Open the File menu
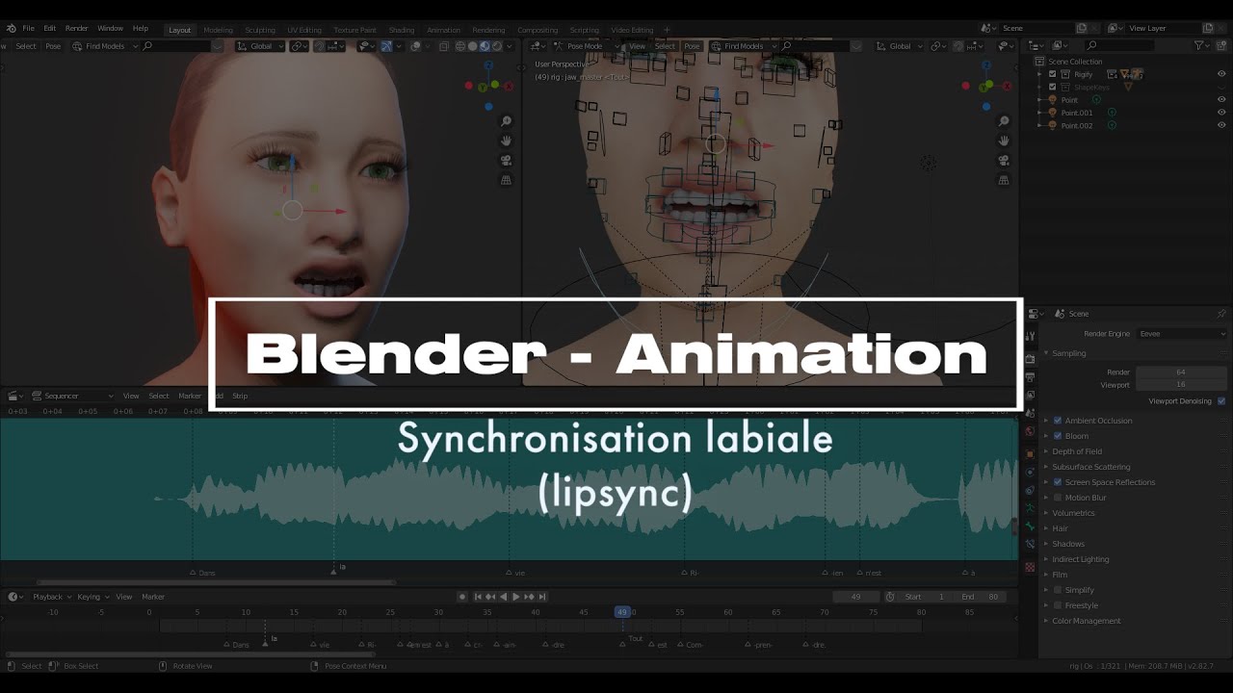 (x=29, y=29)
